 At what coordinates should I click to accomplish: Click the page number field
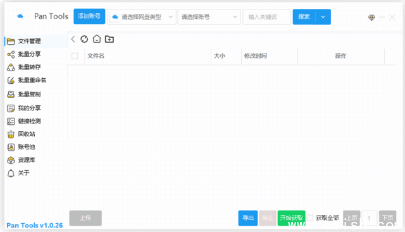pos(370,218)
